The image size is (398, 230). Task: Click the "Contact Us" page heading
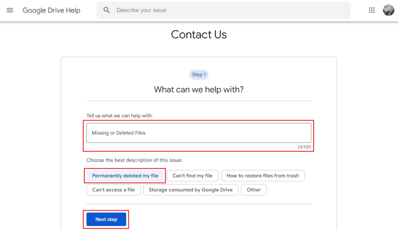199,35
